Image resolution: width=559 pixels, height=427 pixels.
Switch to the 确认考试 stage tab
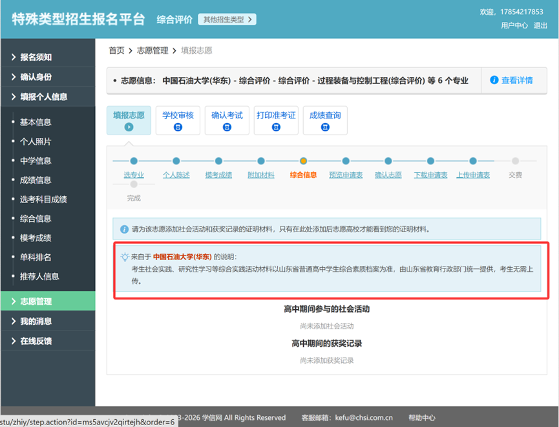tap(227, 120)
